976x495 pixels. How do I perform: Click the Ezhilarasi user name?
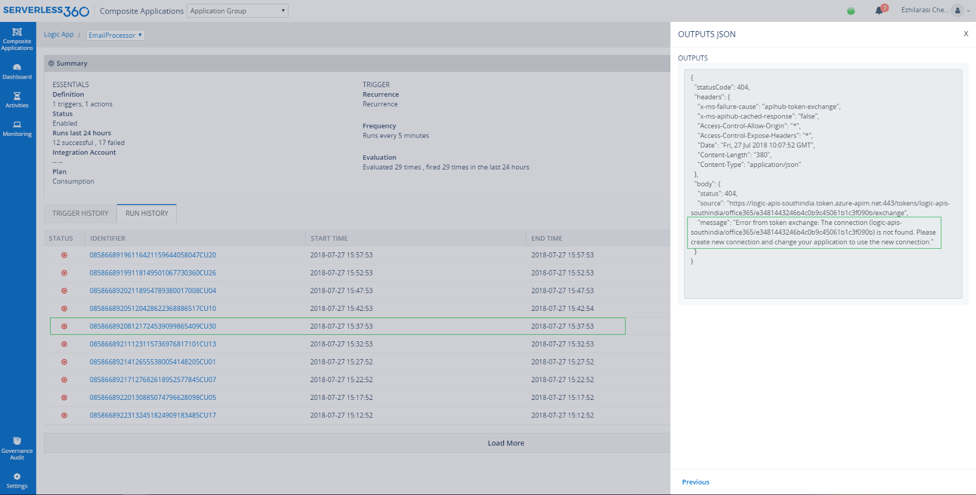point(925,10)
